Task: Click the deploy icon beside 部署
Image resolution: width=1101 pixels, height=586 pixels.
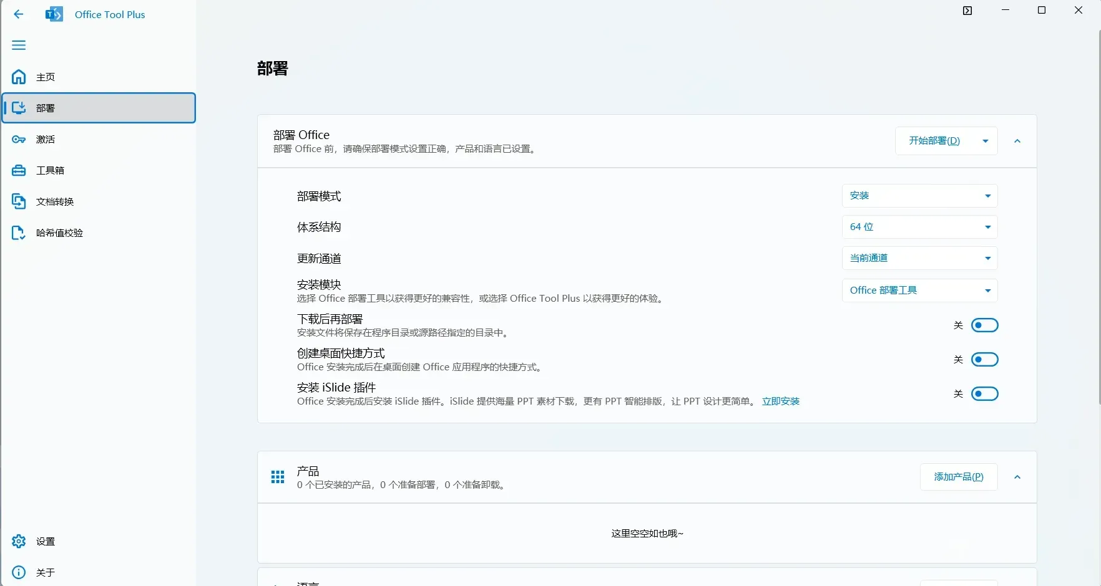Action: tap(19, 108)
